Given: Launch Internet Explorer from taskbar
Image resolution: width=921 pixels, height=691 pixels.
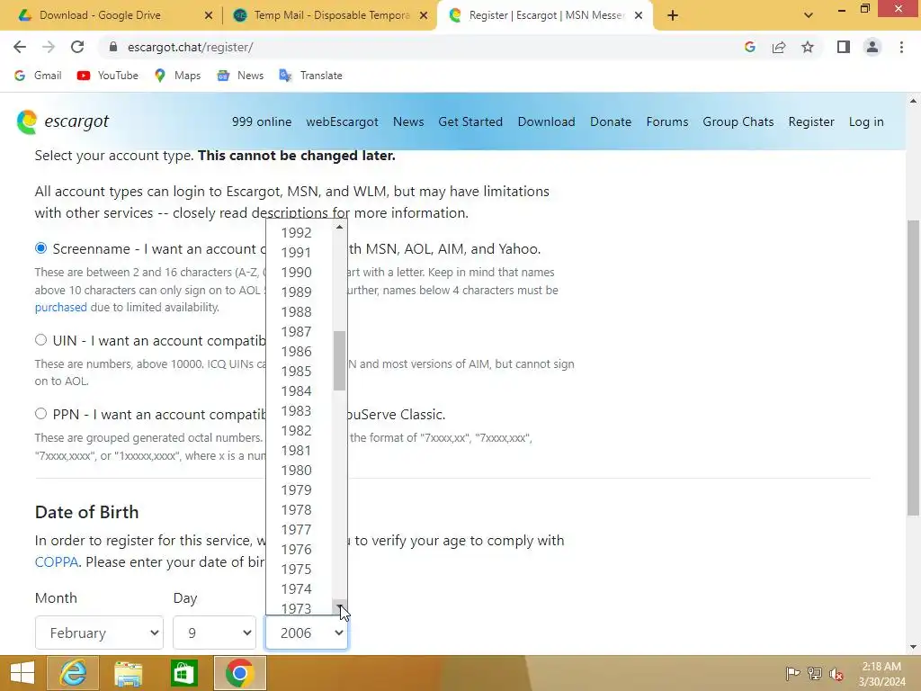Looking at the screenshot, I should pos(73,673).
